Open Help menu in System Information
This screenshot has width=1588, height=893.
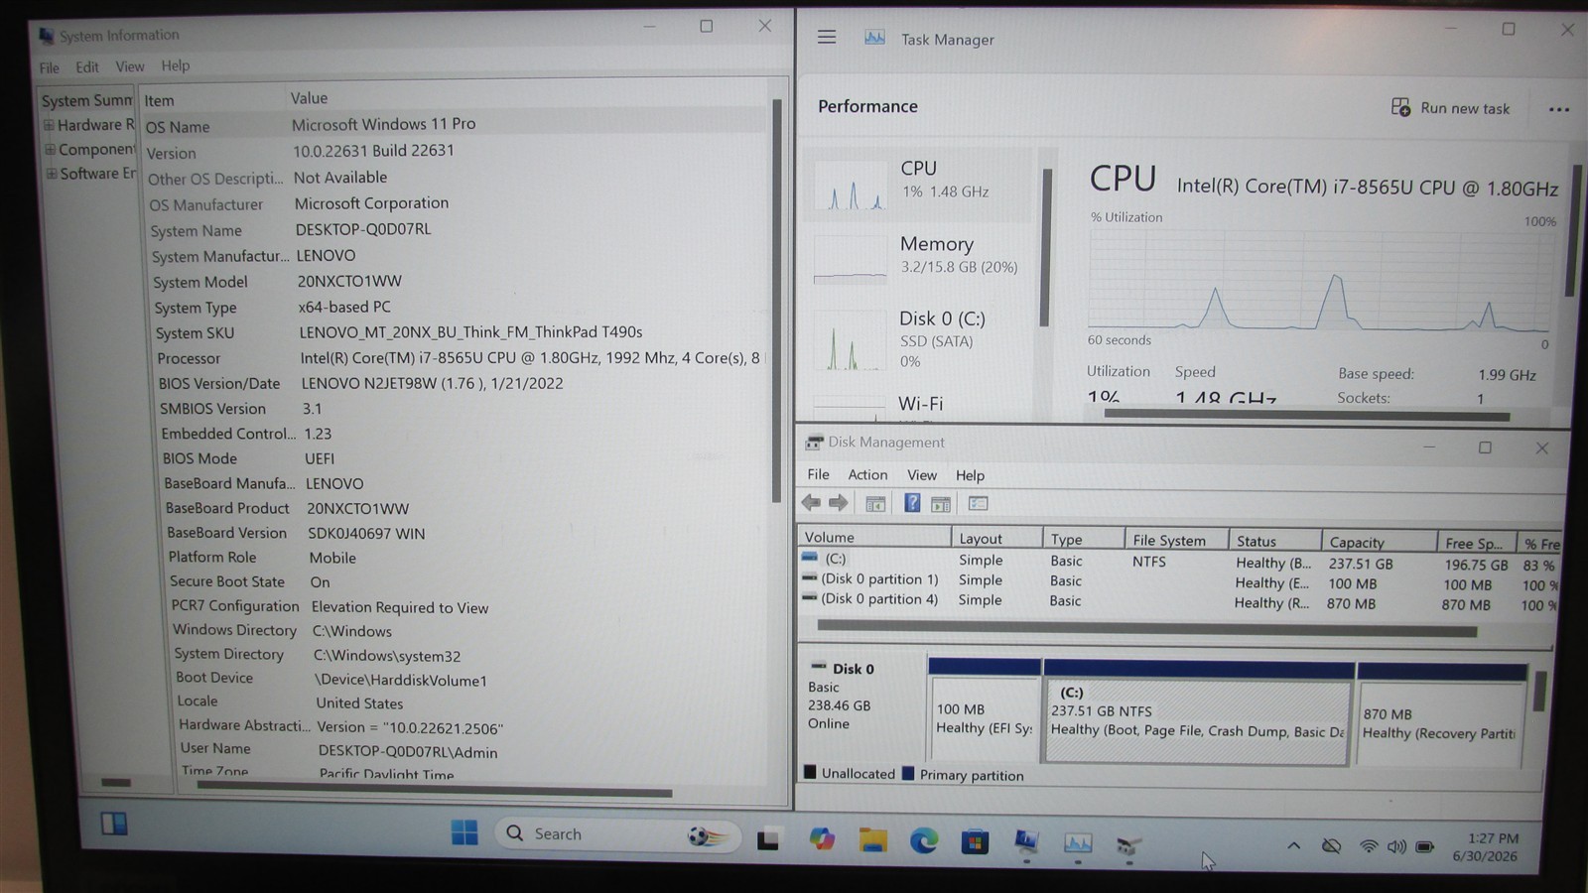[176, 65]
